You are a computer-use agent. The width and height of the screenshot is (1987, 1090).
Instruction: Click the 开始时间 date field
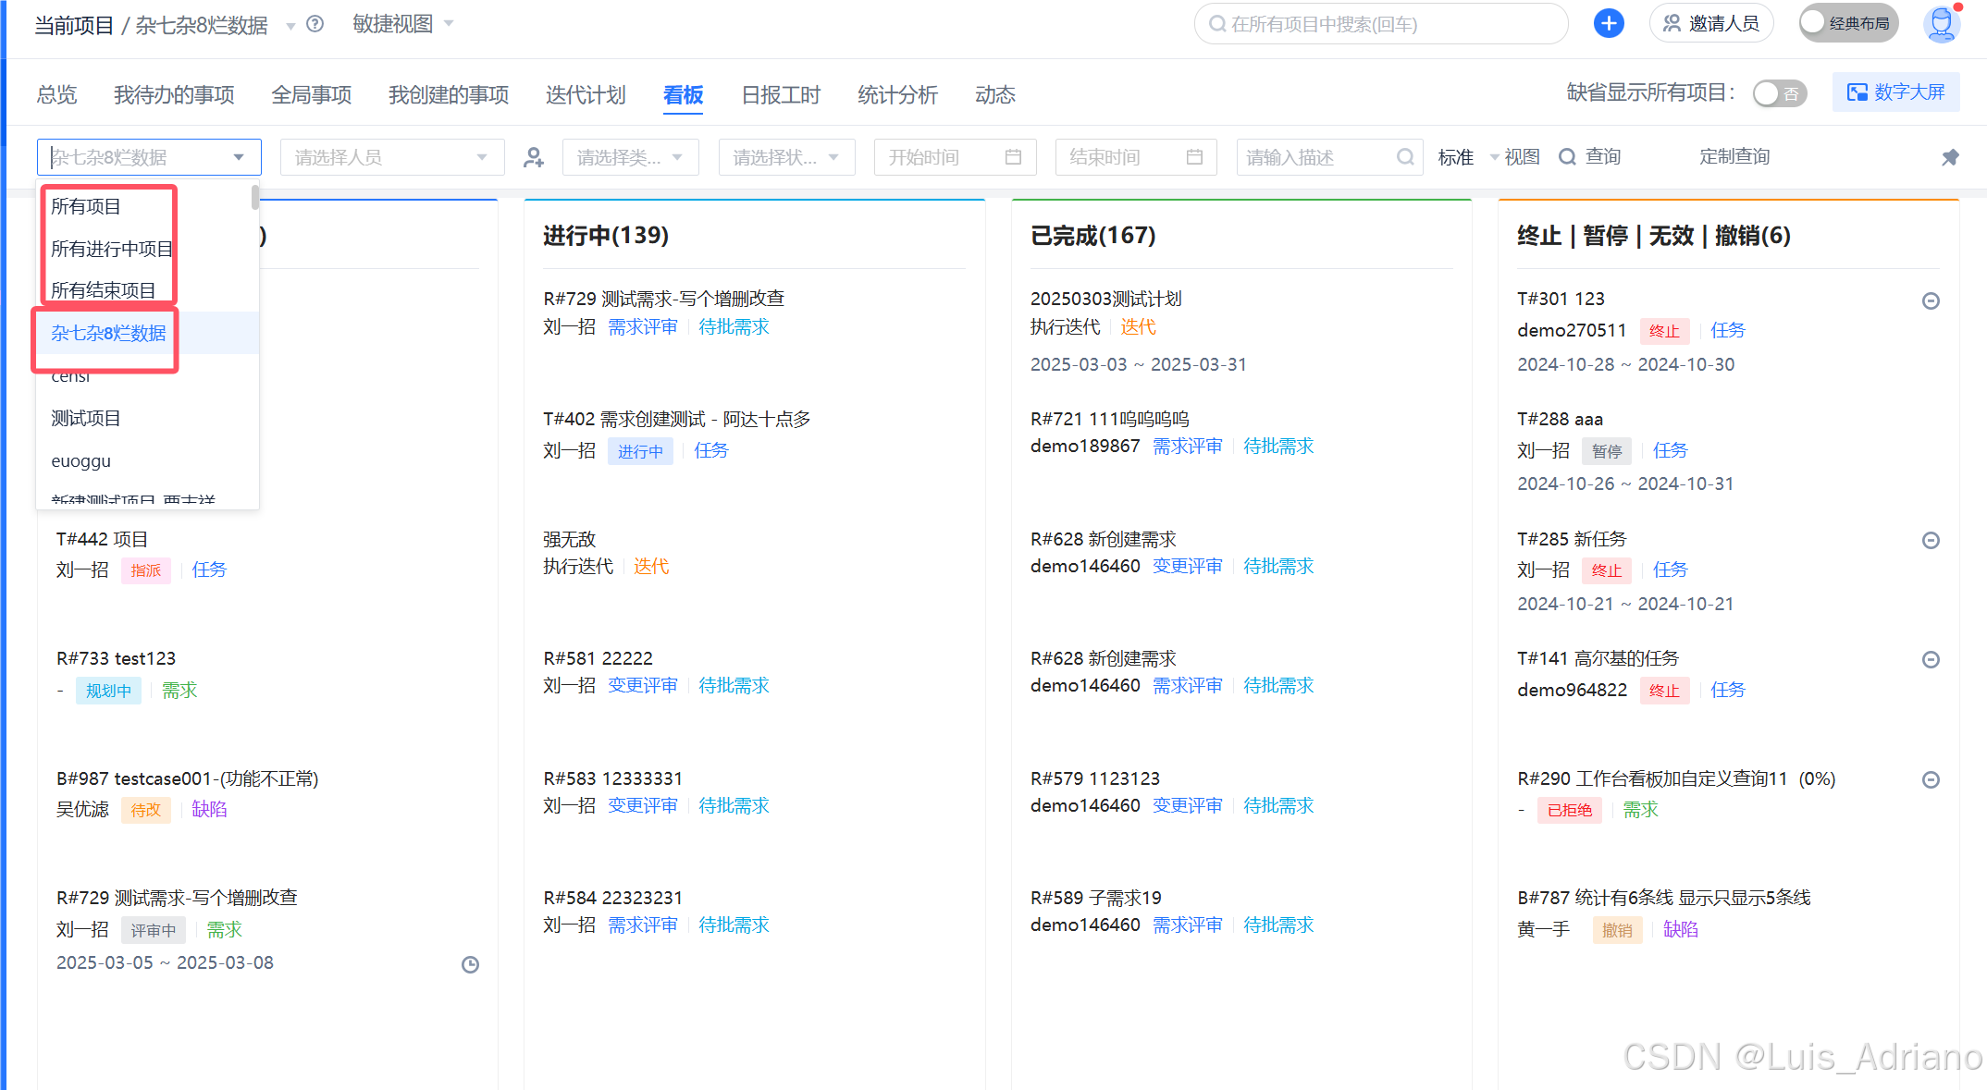point(954,158)
